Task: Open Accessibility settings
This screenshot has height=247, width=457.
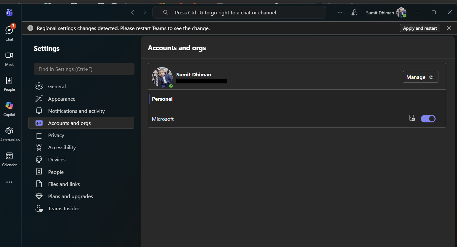Action: [81, 147]
